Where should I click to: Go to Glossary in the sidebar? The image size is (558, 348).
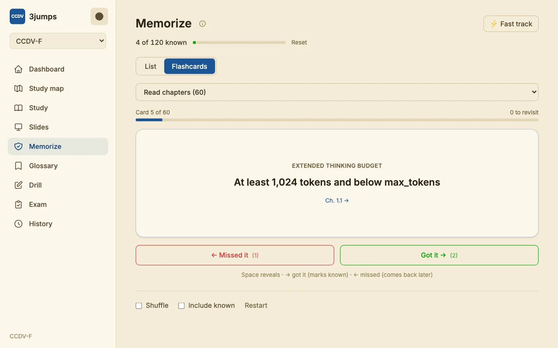click(58, 166)
